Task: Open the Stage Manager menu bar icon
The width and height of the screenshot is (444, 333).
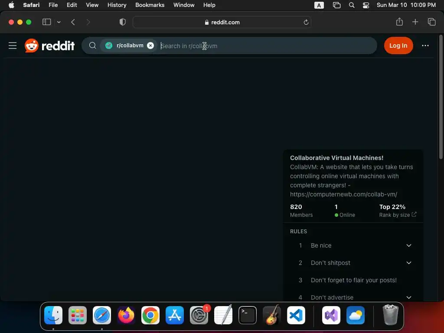Action: [x=336, y=5]
